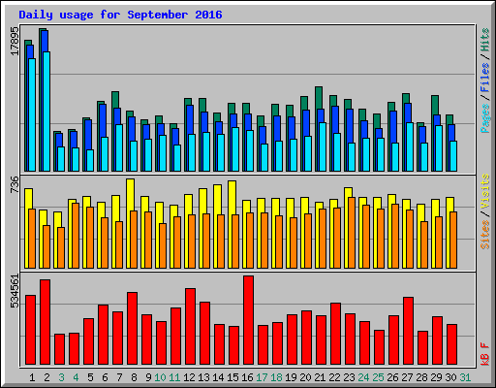Image resolution: width=496 pixels, height=388 pixels.
Task: Click green weekend day label '17'
Action: [x=262, y=377]
